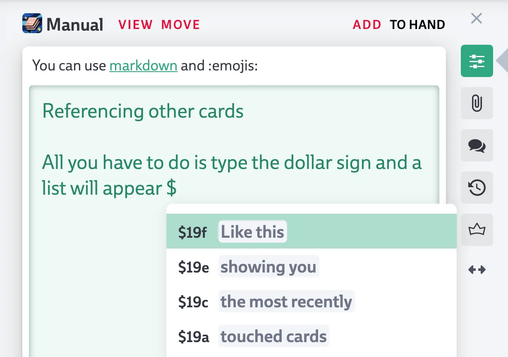Adjust card width using the horizontal arrows icon

pos(477,269)
